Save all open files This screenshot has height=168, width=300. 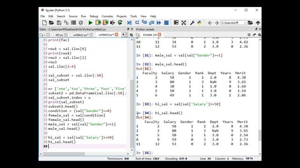(66, 23)
